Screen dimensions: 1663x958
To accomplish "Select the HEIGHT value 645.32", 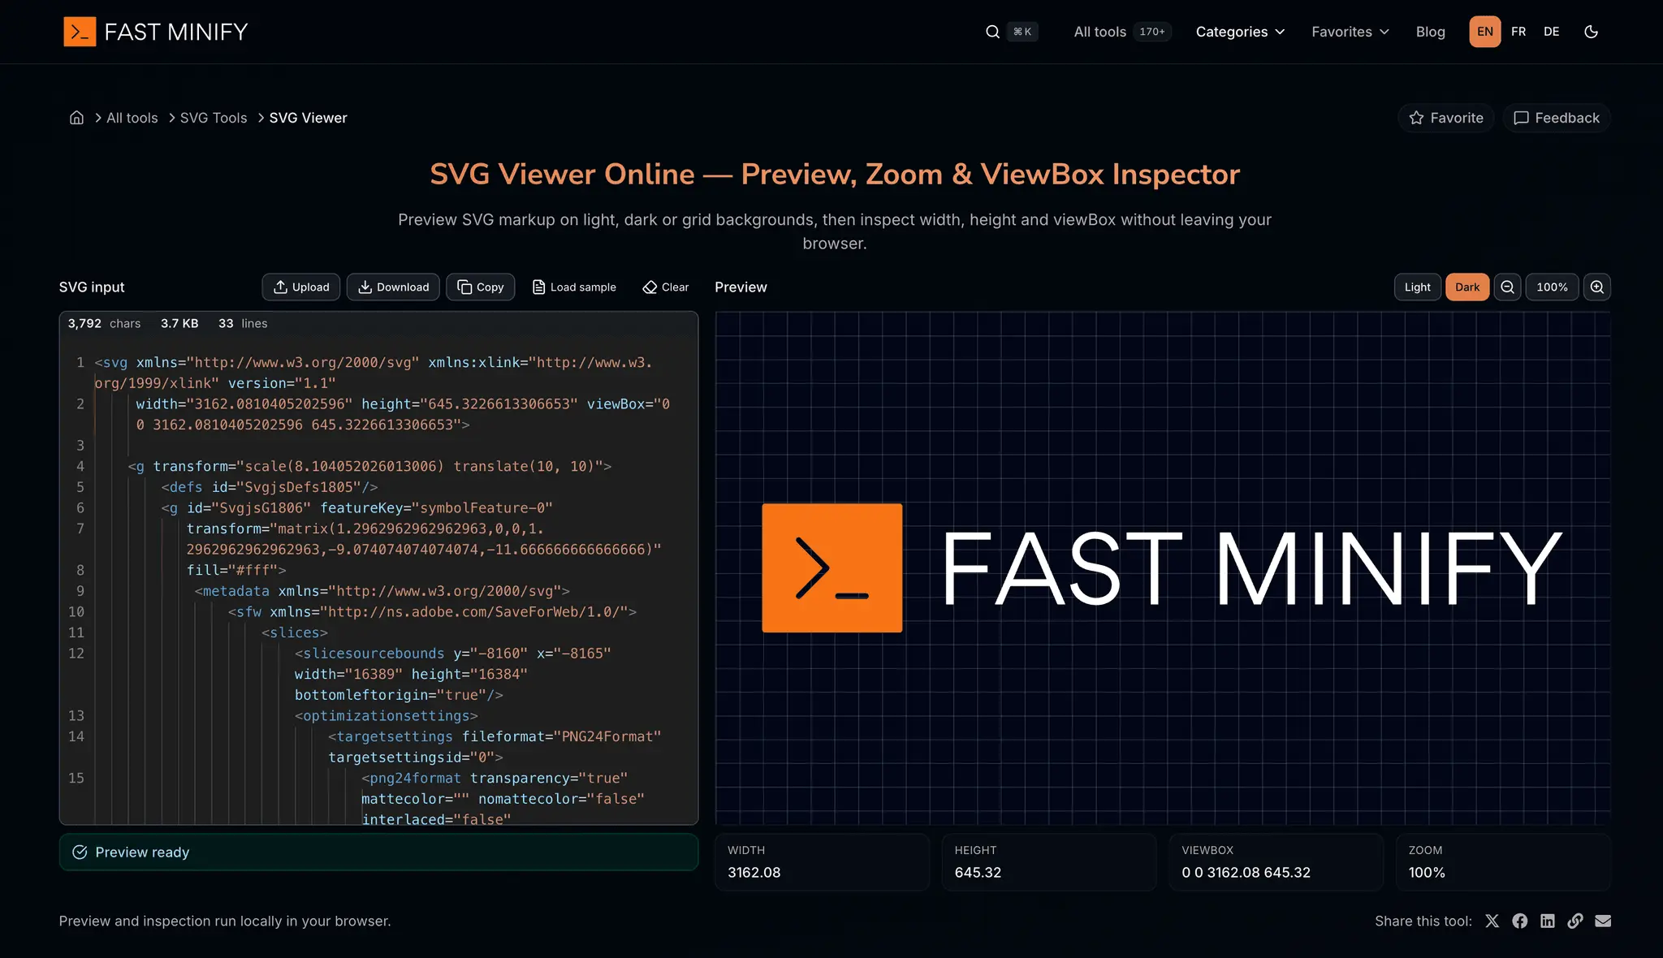I will point(978,873).
